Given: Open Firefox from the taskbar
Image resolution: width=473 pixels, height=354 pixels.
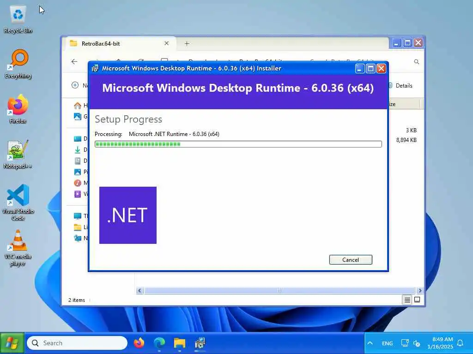Looking at the screenshot, I should [x=139, y=343].
